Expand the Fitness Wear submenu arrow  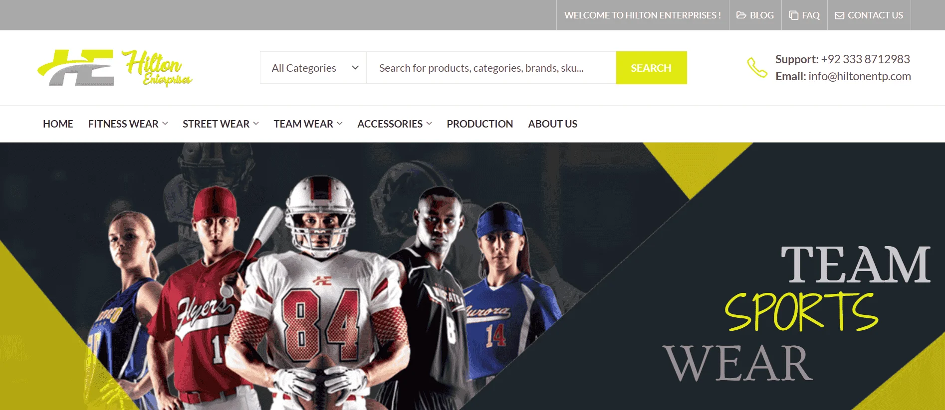[x=165, y=124]
